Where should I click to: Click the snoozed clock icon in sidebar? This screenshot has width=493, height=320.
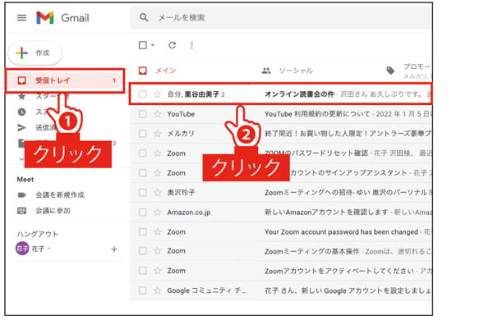pos(21,112)
